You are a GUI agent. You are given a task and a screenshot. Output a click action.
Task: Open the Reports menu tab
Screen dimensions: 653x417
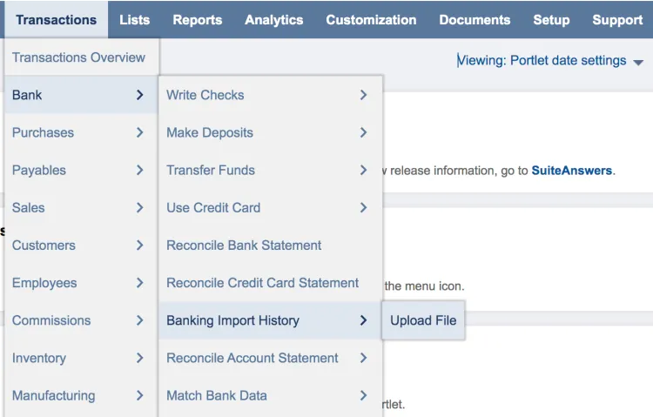coord(198,19)
